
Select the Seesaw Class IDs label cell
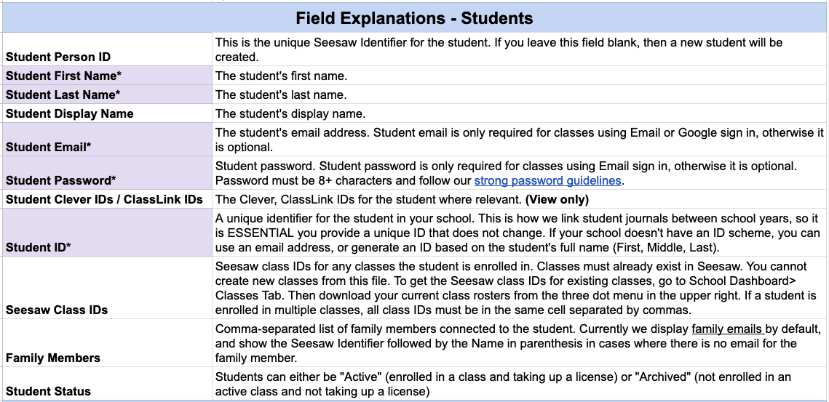107,288
